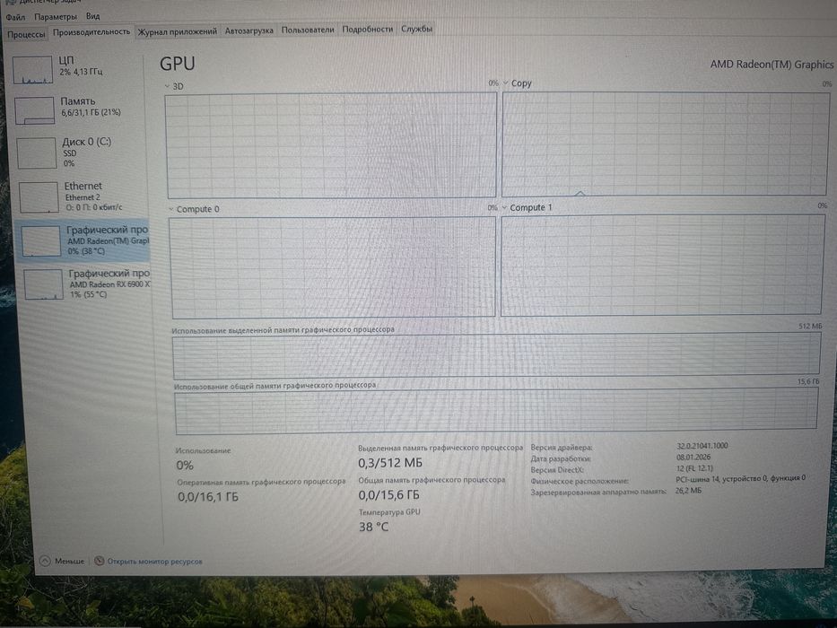Select AMD Radeon(TM) Graphics GPU item
837x628 pixels.
click(83, 240)
